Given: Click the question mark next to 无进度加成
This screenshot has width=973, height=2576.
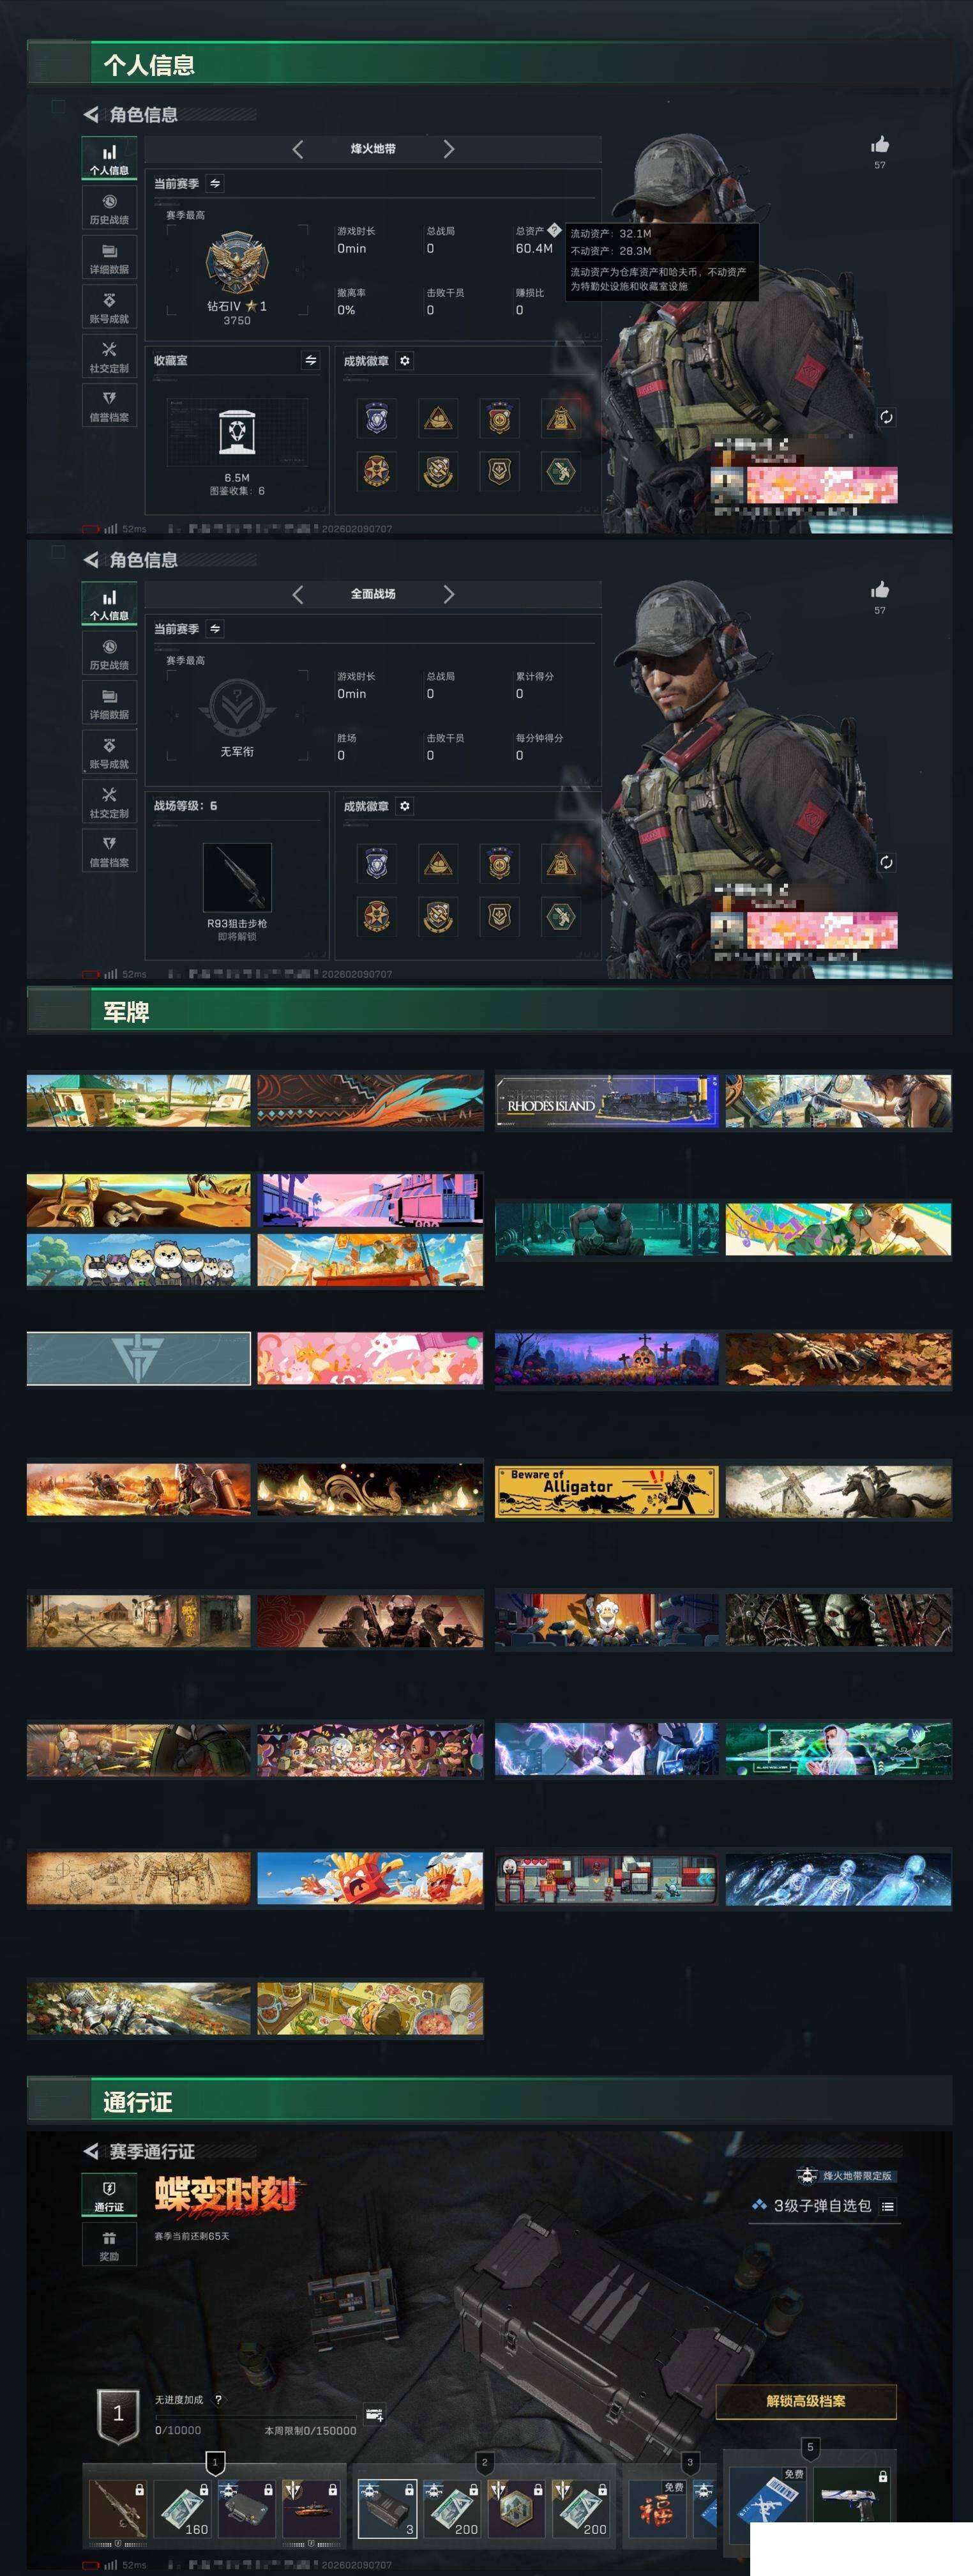Looking at the screenshot, I should click(x=219, y=2399).
